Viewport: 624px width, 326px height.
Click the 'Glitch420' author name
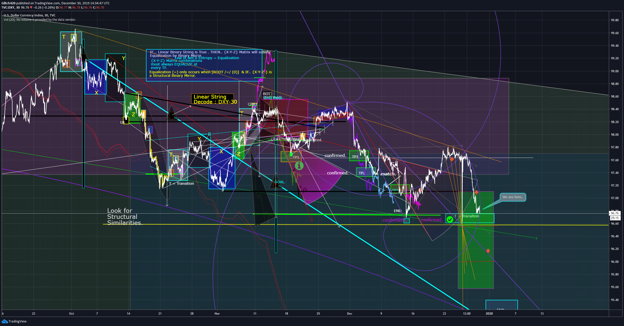(8, 3)
